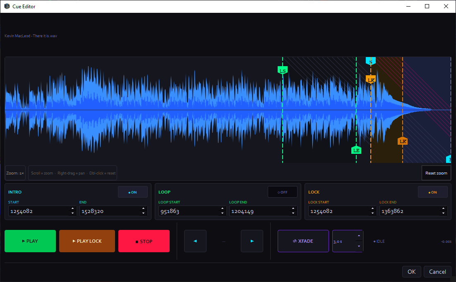
Task: Decrease LOCK START value with down arrow
Action: tap(372, 213)
